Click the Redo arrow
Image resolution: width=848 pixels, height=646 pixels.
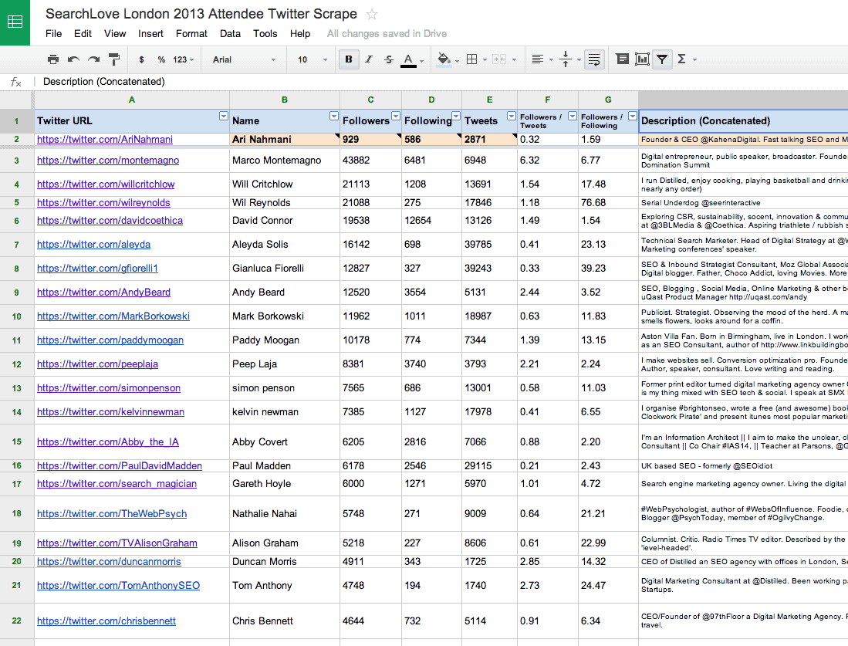pos(93,59)
